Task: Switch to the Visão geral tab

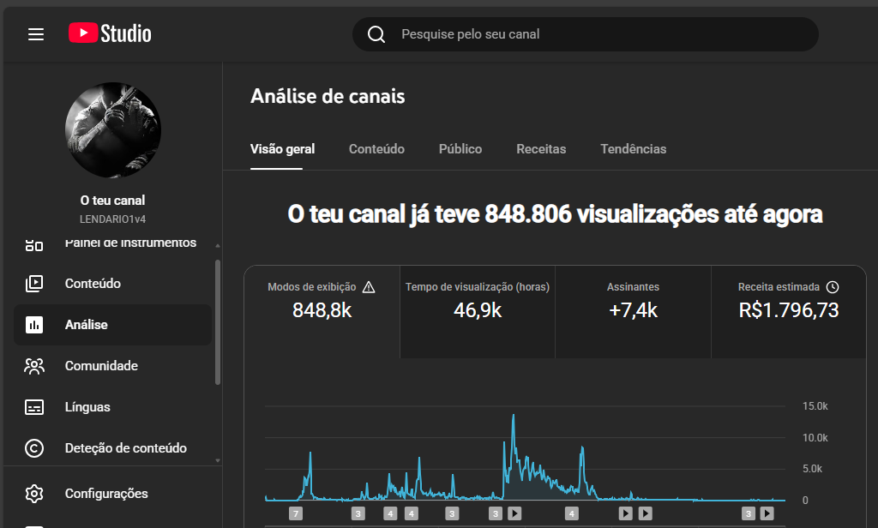Action: click(282, 149)
